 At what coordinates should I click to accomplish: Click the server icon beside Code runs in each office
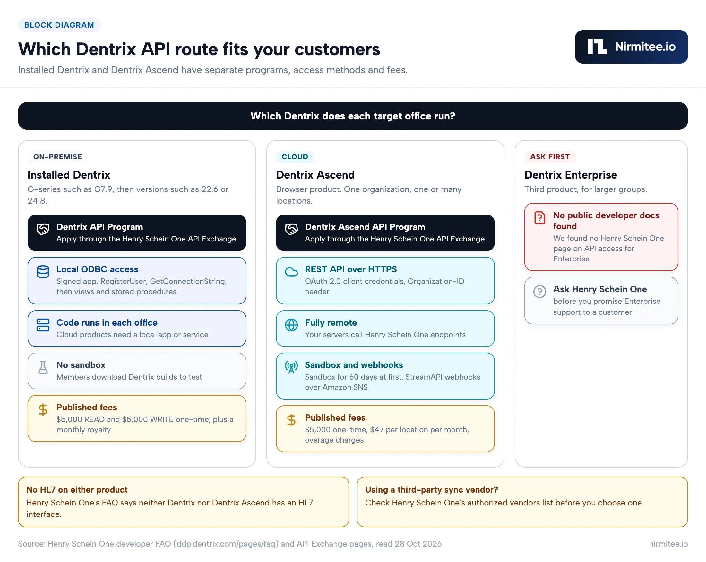[x=43, y=325]
